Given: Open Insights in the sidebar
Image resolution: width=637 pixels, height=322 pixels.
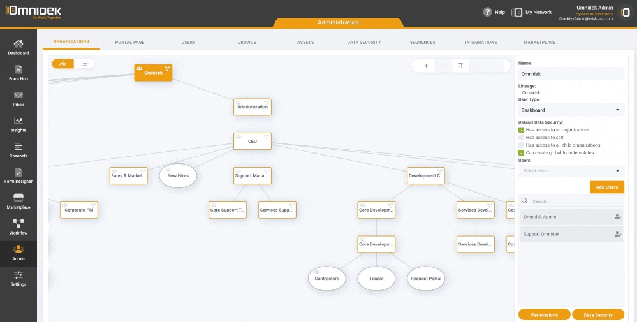Looking at the screenshot, I should pyautogui.click(x=18, y=125).
